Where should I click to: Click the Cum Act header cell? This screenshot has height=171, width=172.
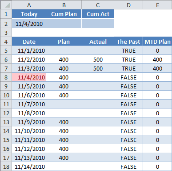click(98, 14)
